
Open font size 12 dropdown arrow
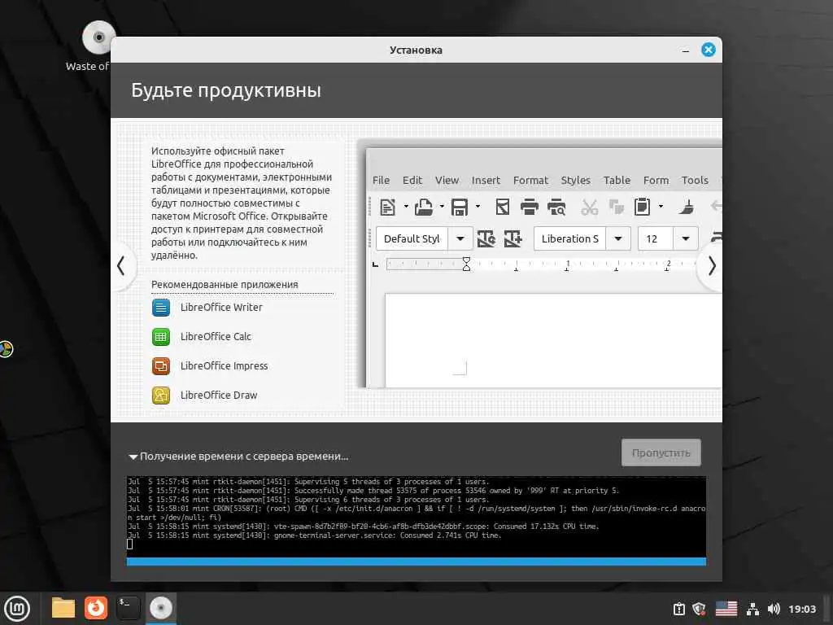[686, 238]
